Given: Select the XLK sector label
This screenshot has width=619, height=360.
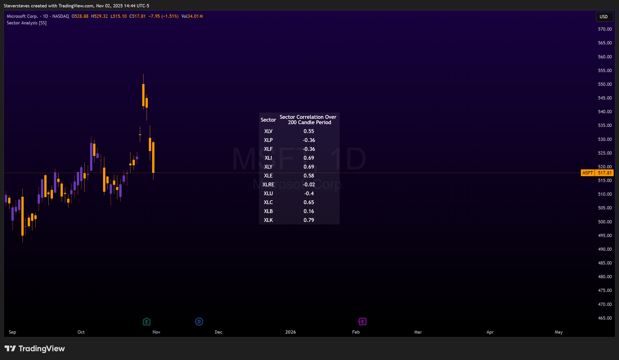Looking at the screenshot, I should coord(268,220).
